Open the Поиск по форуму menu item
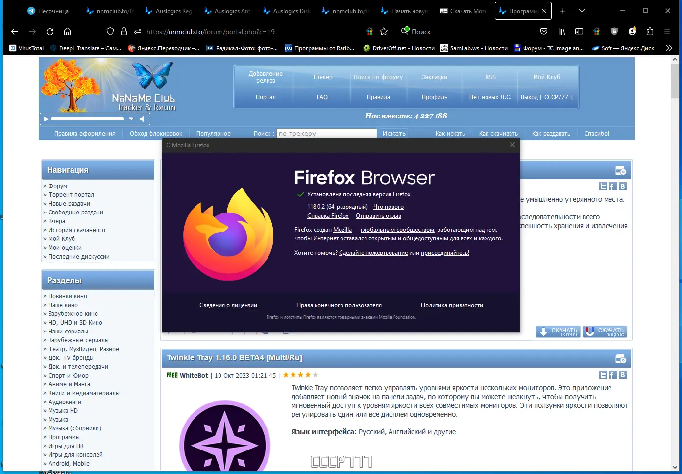This screenshot has width=682, height=474. tap(378, 77)
